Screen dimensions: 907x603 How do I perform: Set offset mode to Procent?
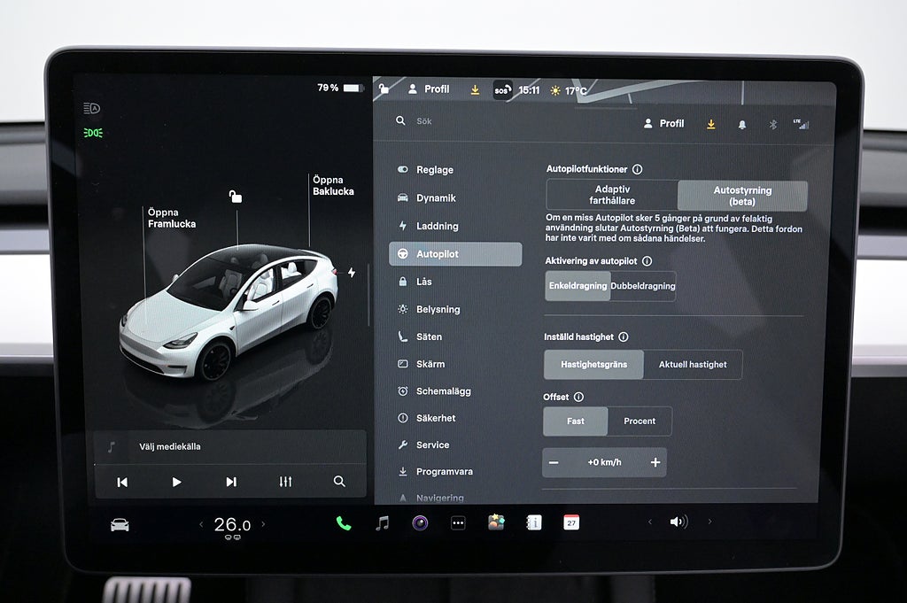click(x=640, y=421)
